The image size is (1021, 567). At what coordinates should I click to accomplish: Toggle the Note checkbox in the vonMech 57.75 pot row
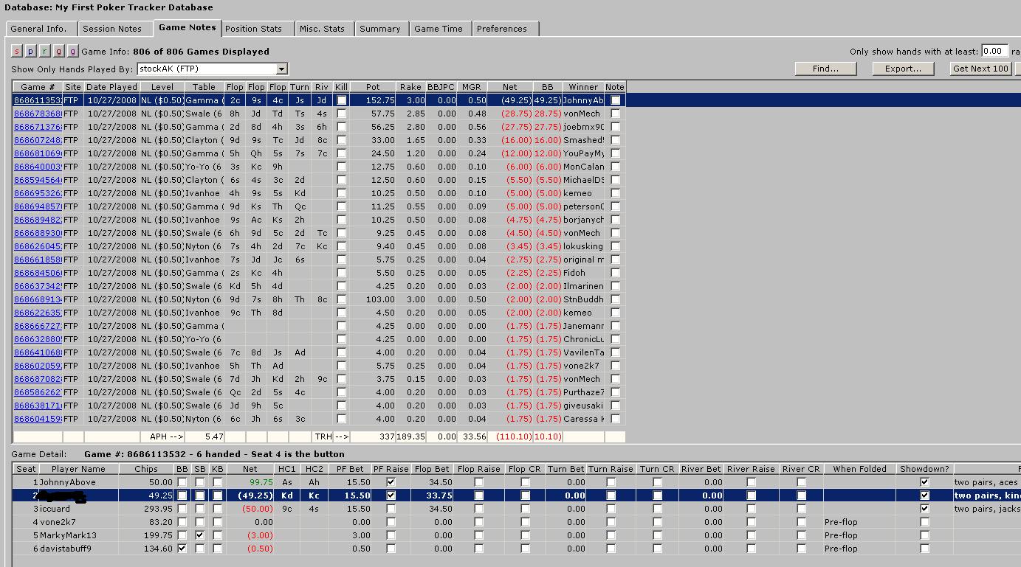click(x=615, y=114)
